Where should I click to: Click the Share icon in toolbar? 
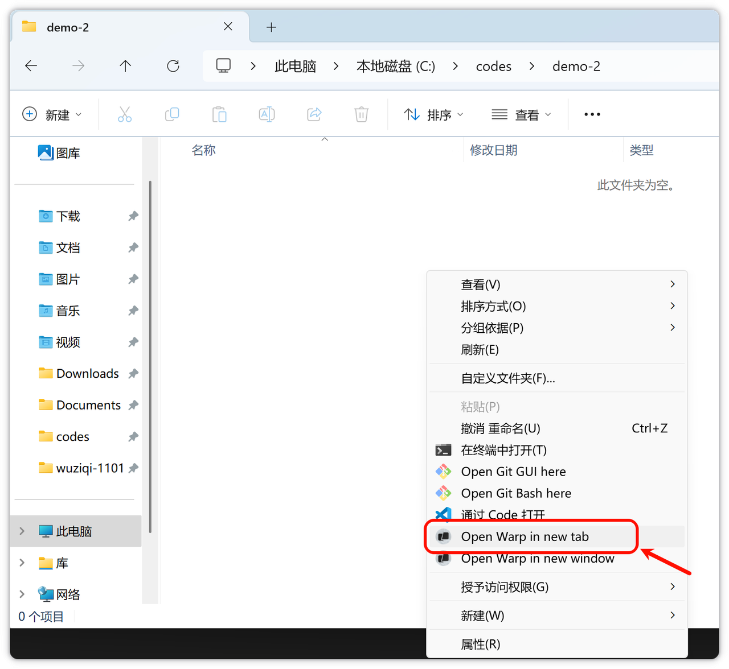(x=314, y=114)
